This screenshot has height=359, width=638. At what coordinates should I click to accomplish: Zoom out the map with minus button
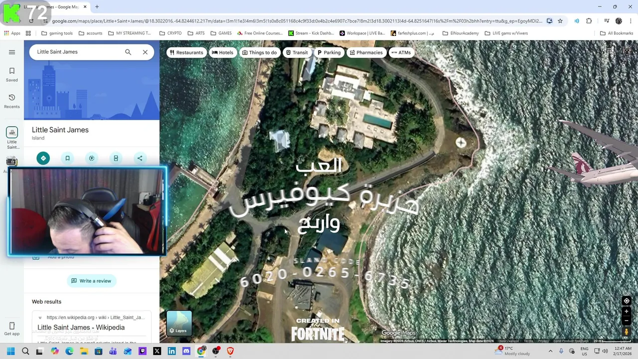tap(627, 321)
